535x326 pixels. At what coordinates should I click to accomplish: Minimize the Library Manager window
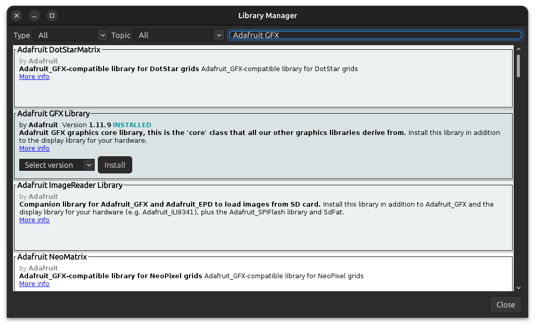(34, 16)
